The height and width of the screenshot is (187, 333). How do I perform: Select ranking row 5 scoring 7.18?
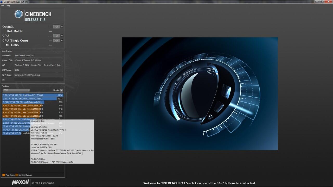pyautogui.click(x=33, y=109)
